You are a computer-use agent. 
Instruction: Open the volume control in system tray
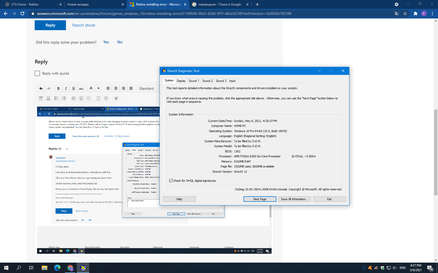pos(395,268)
